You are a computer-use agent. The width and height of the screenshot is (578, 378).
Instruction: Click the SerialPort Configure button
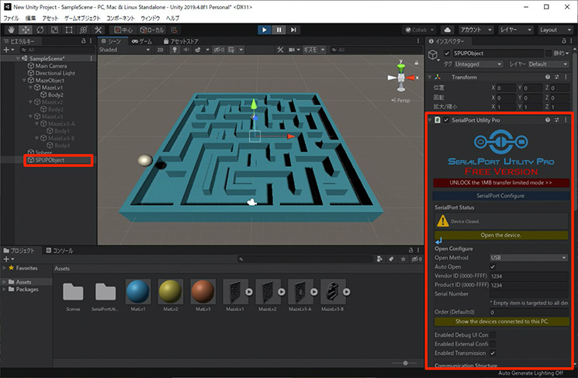tap(500, 196)
